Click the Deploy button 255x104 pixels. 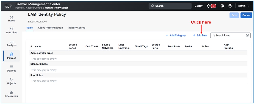coord(199,6)
